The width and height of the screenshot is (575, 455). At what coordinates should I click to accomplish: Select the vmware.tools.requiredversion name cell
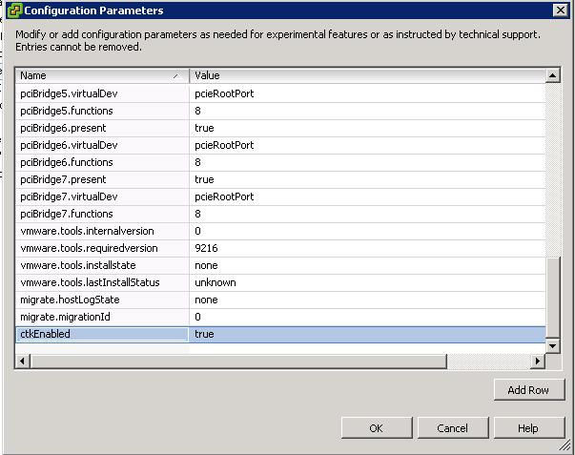pyautogui.click(x=102, y=248)
